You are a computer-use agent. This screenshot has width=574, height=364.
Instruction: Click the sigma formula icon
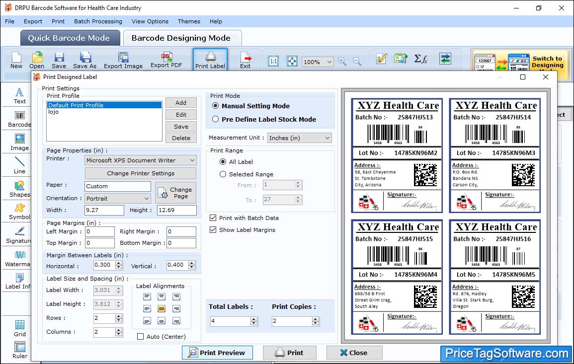421,59
